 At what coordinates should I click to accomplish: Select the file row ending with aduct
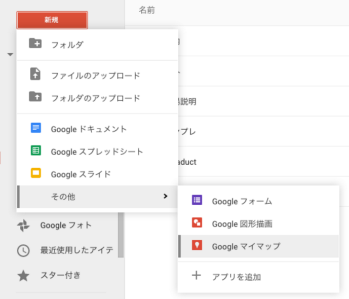263,162
